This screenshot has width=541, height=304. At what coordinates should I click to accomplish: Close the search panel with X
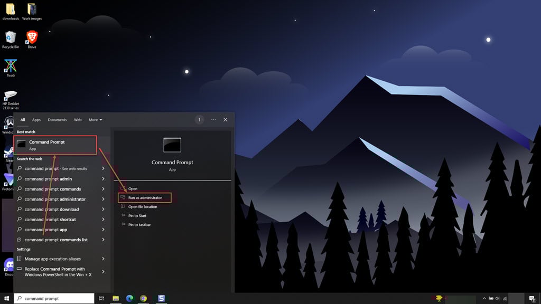click(x=225, y=120)
